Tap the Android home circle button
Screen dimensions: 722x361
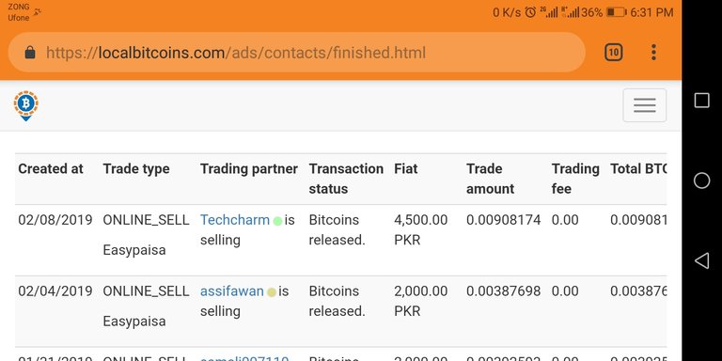[x=701, y=180]
